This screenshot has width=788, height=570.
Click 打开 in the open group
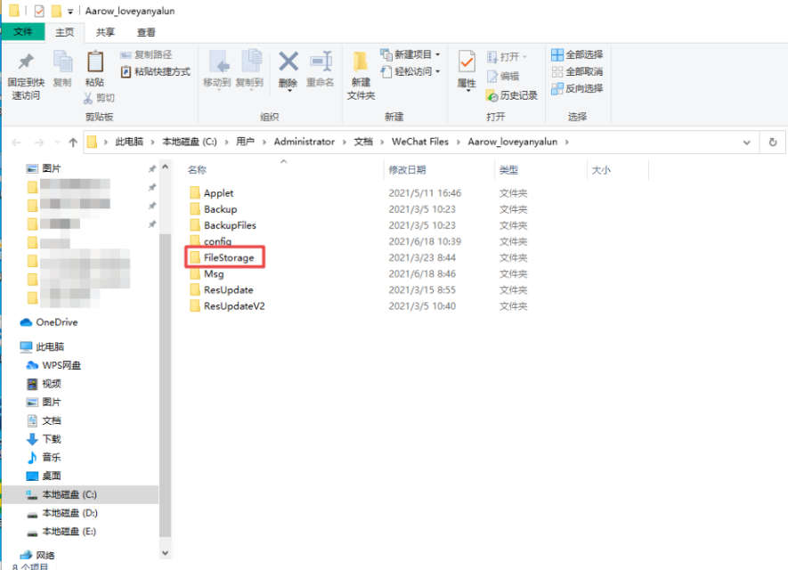507,57
